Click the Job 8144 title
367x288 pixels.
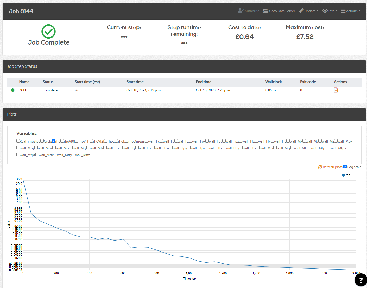[21, 11]
